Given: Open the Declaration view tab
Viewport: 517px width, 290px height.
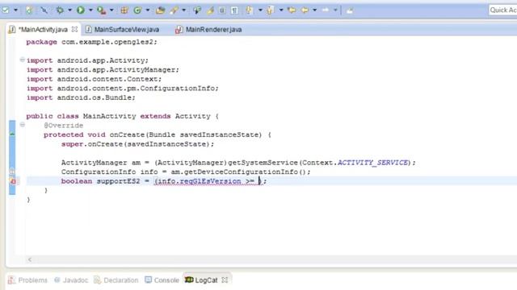Looking at the screenshot, I should (x=121, y=280).
